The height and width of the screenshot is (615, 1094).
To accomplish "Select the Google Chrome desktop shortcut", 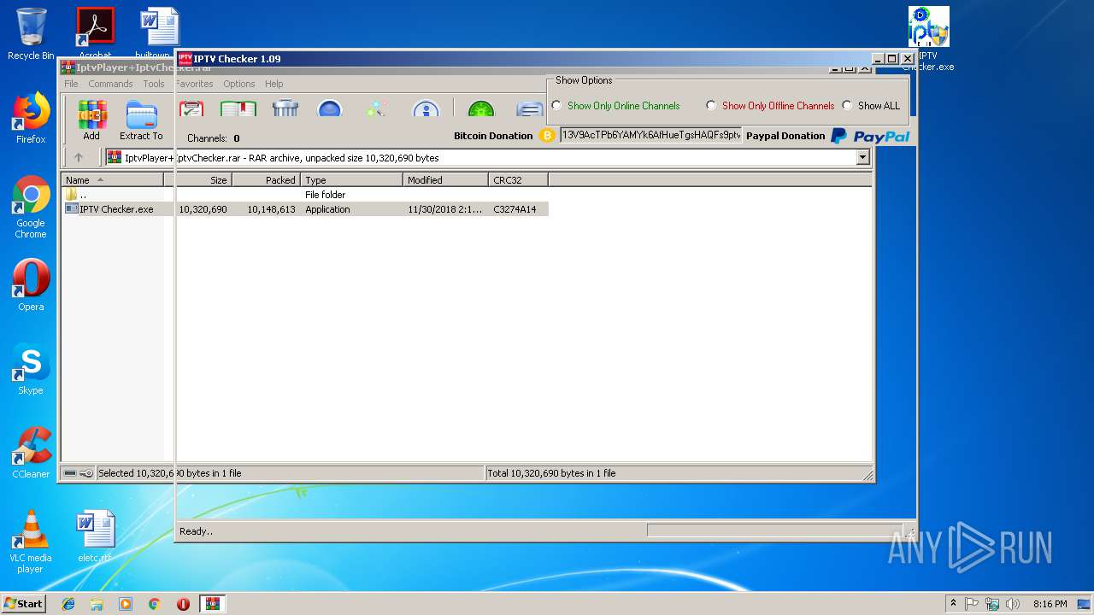I will tap(31, 207).
